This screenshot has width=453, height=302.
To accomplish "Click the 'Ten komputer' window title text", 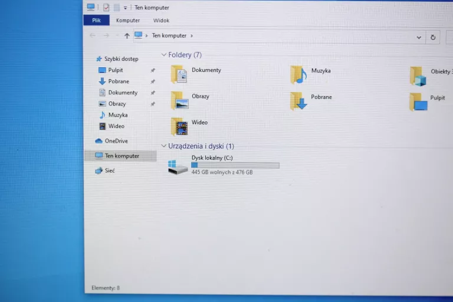I will (152, 8).
